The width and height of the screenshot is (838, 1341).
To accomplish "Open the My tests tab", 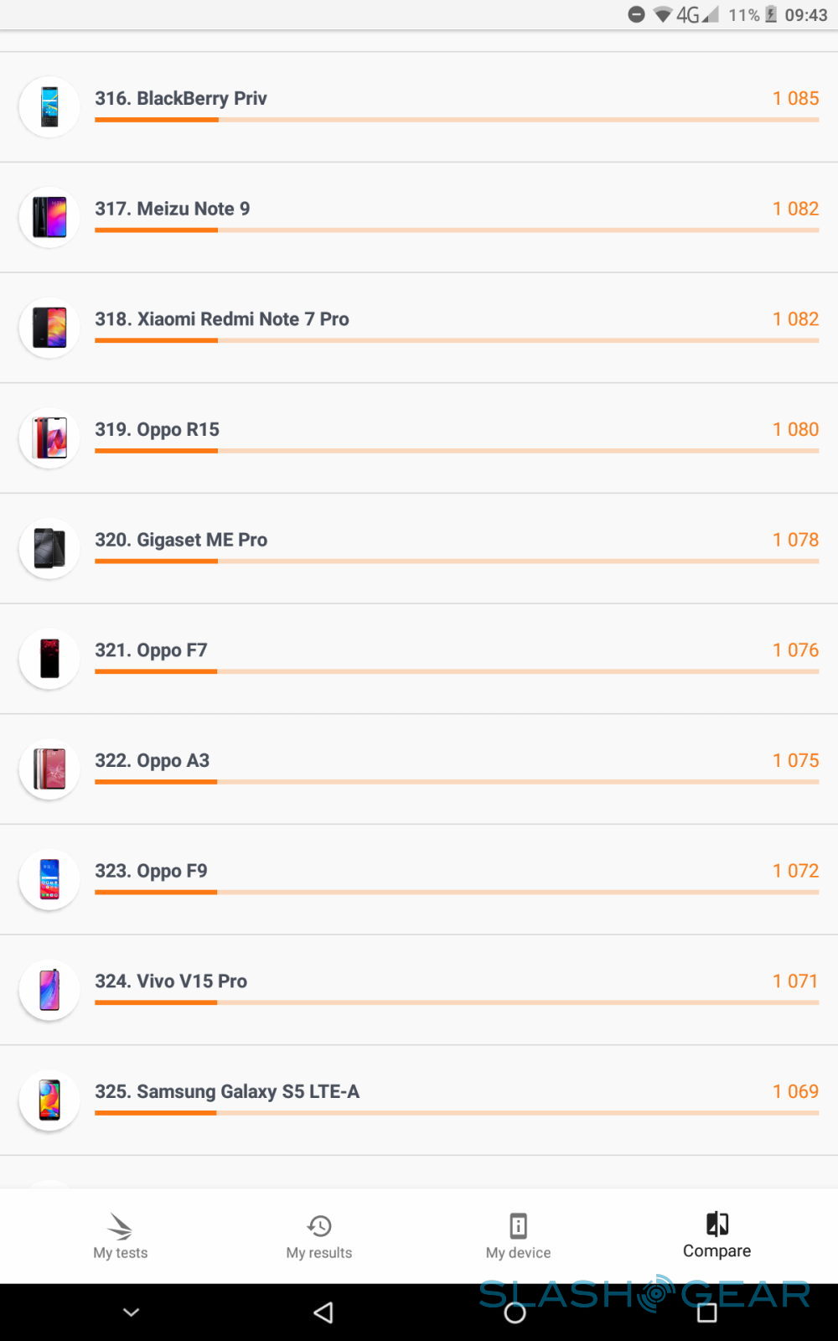I will click(x=121, y=1236).
